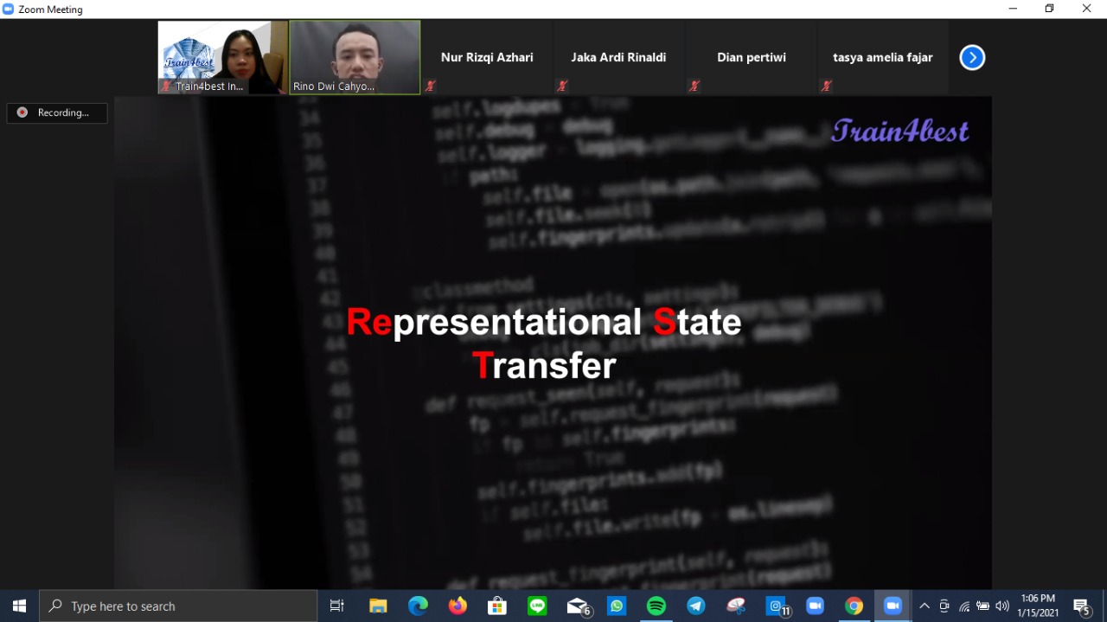
Task: Expand hidden system tray icons
Action: [924, 606]
